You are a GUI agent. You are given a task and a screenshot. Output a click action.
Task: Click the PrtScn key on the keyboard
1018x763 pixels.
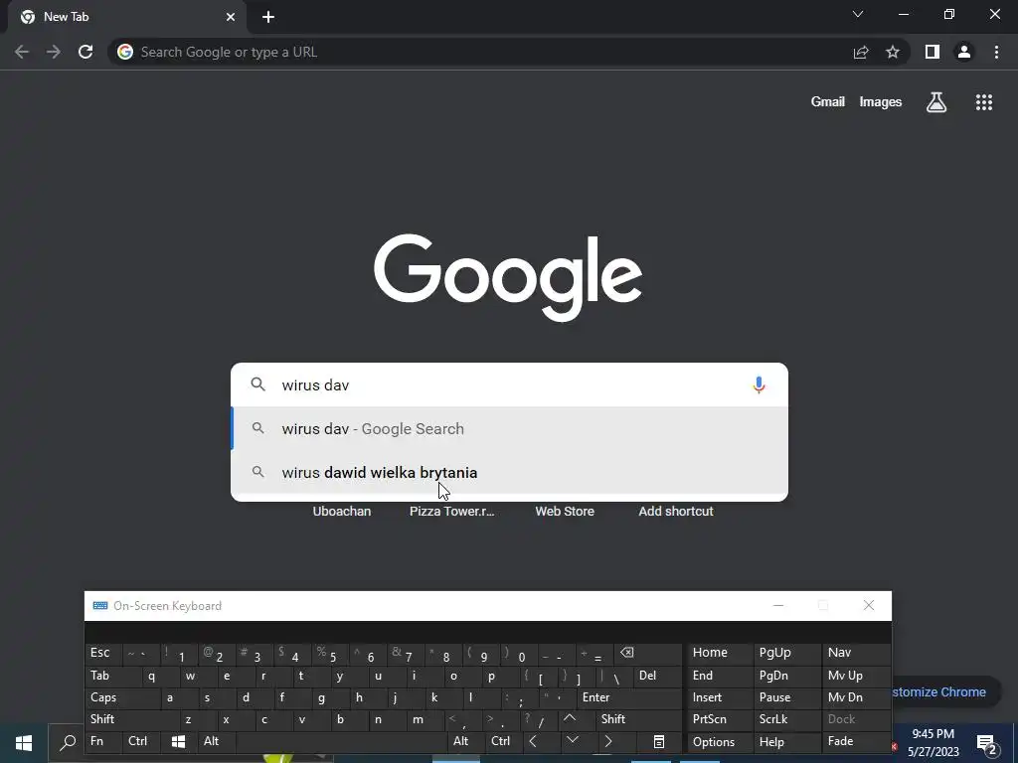pos(720,719)
